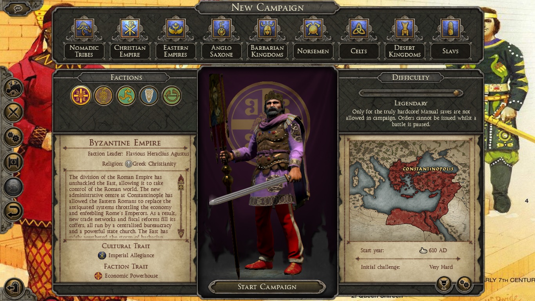Viewport: 535px width, 301px height.
Task: Click the Byzantine territory campaign map
Action: tap(409, 191)
